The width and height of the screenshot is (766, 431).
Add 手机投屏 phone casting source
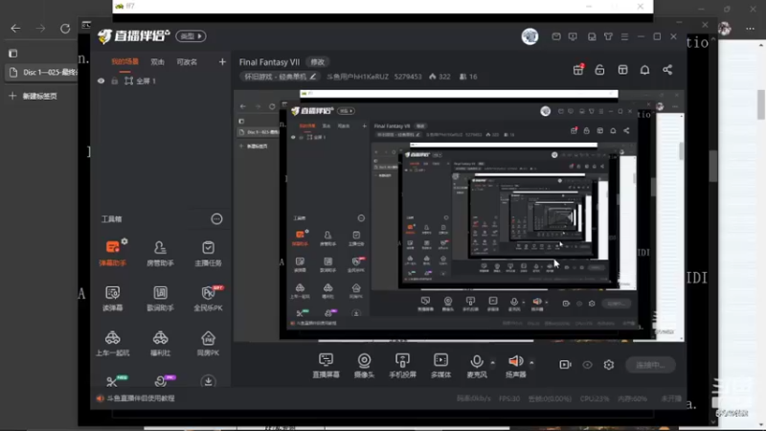[402, 365]
